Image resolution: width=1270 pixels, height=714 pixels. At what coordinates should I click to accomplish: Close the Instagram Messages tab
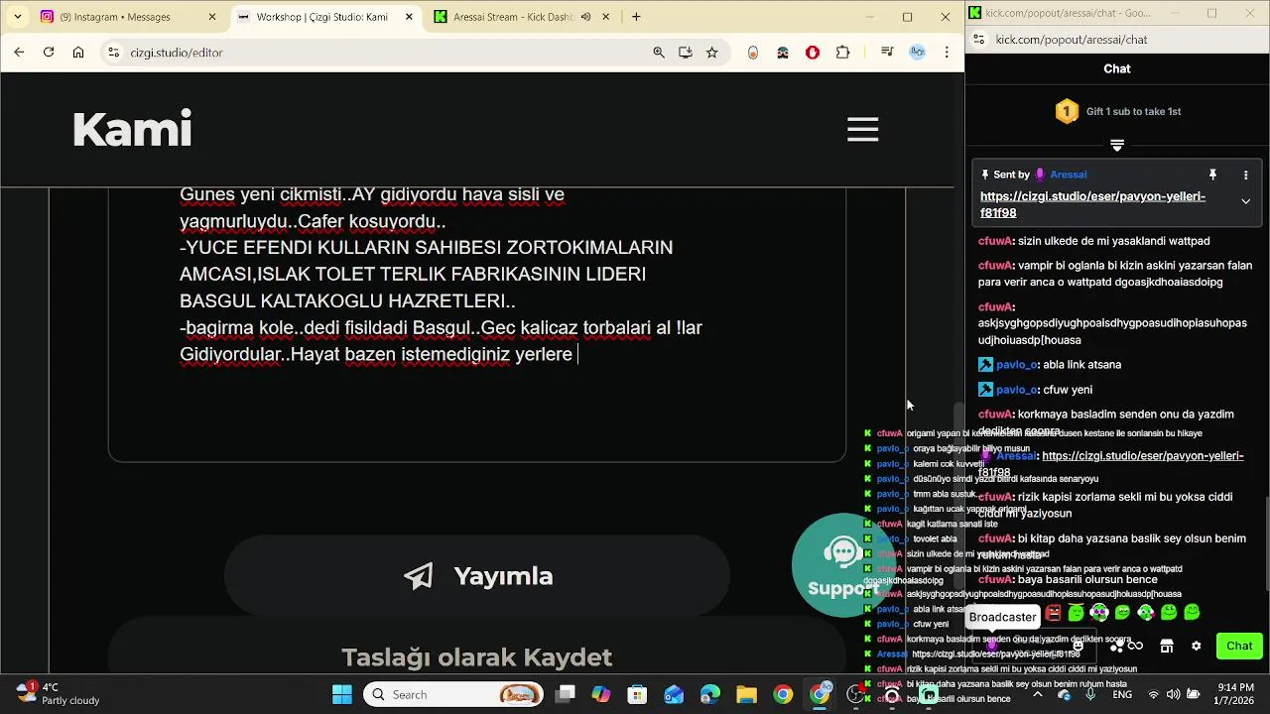(212, 17)
